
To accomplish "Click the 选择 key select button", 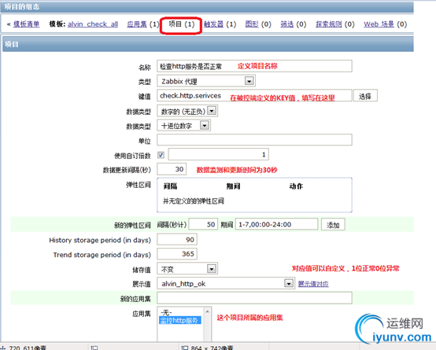I will pyautogui.click(x=365, y=96).
